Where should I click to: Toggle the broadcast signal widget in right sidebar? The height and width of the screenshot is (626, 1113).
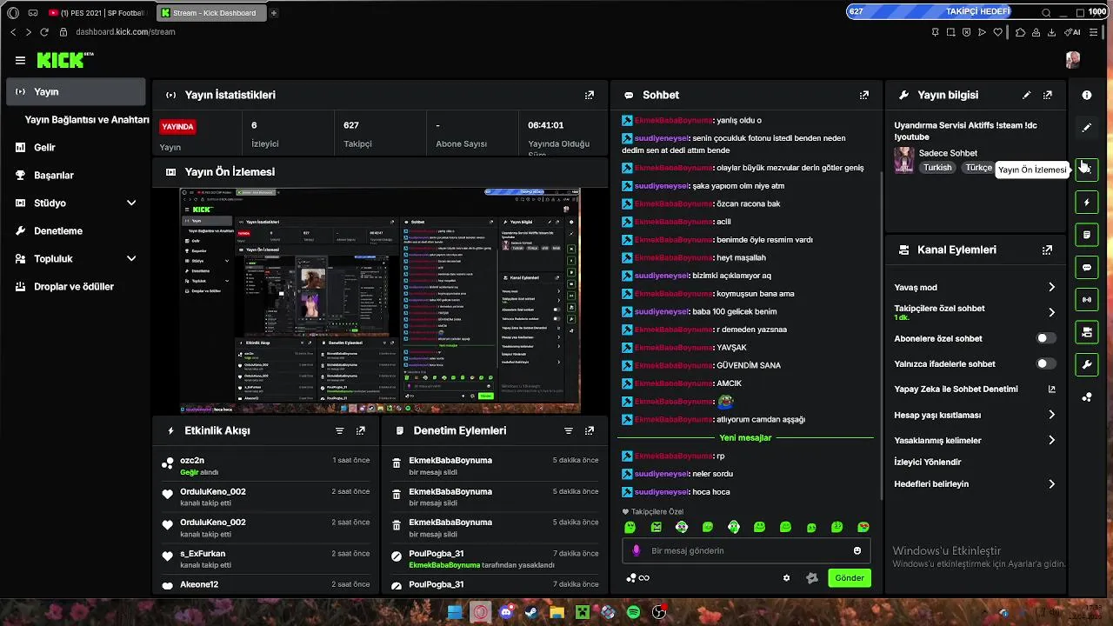(1087, 300)
